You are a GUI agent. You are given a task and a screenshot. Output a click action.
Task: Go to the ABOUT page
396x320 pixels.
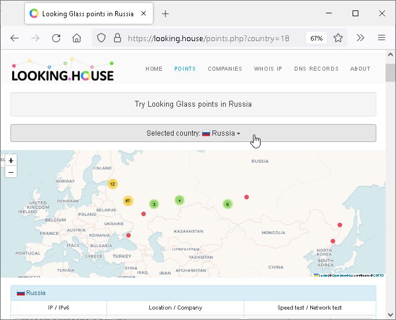pos(360,68)
